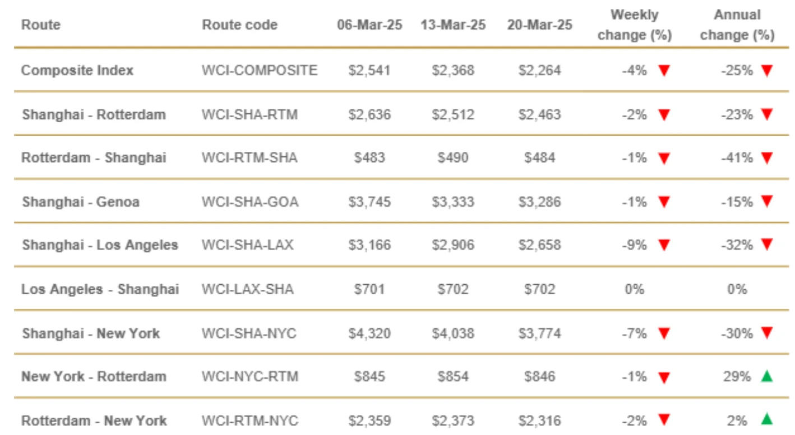Click the WCI-COMPOSITE route code
The width and height of the screenshot is (795, 435).
click(260, 71)
